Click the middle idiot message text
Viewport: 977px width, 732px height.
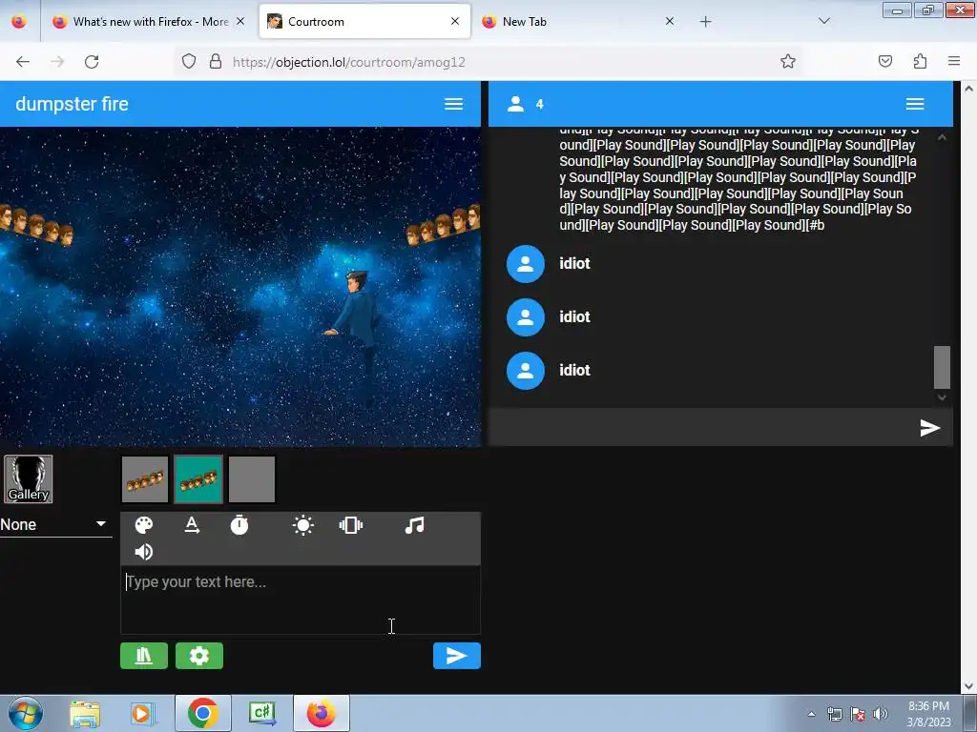tap(574, 316)
